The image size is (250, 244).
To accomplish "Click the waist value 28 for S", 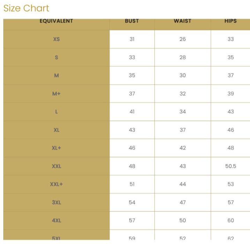I will click(183, 57).
